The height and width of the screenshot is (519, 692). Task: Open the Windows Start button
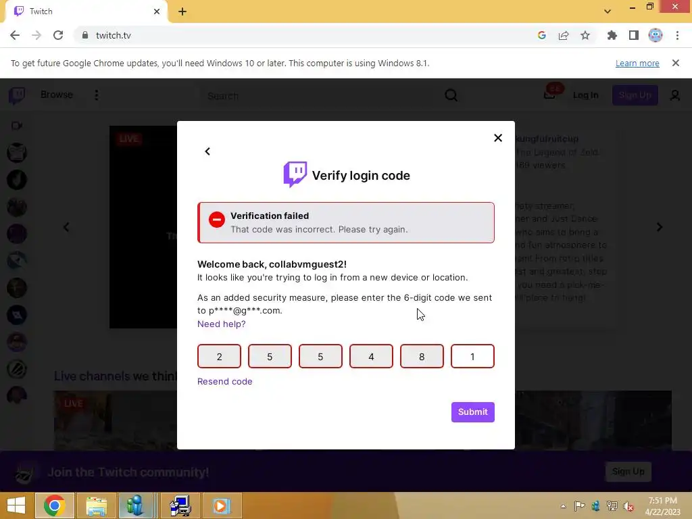coord(16,505)
